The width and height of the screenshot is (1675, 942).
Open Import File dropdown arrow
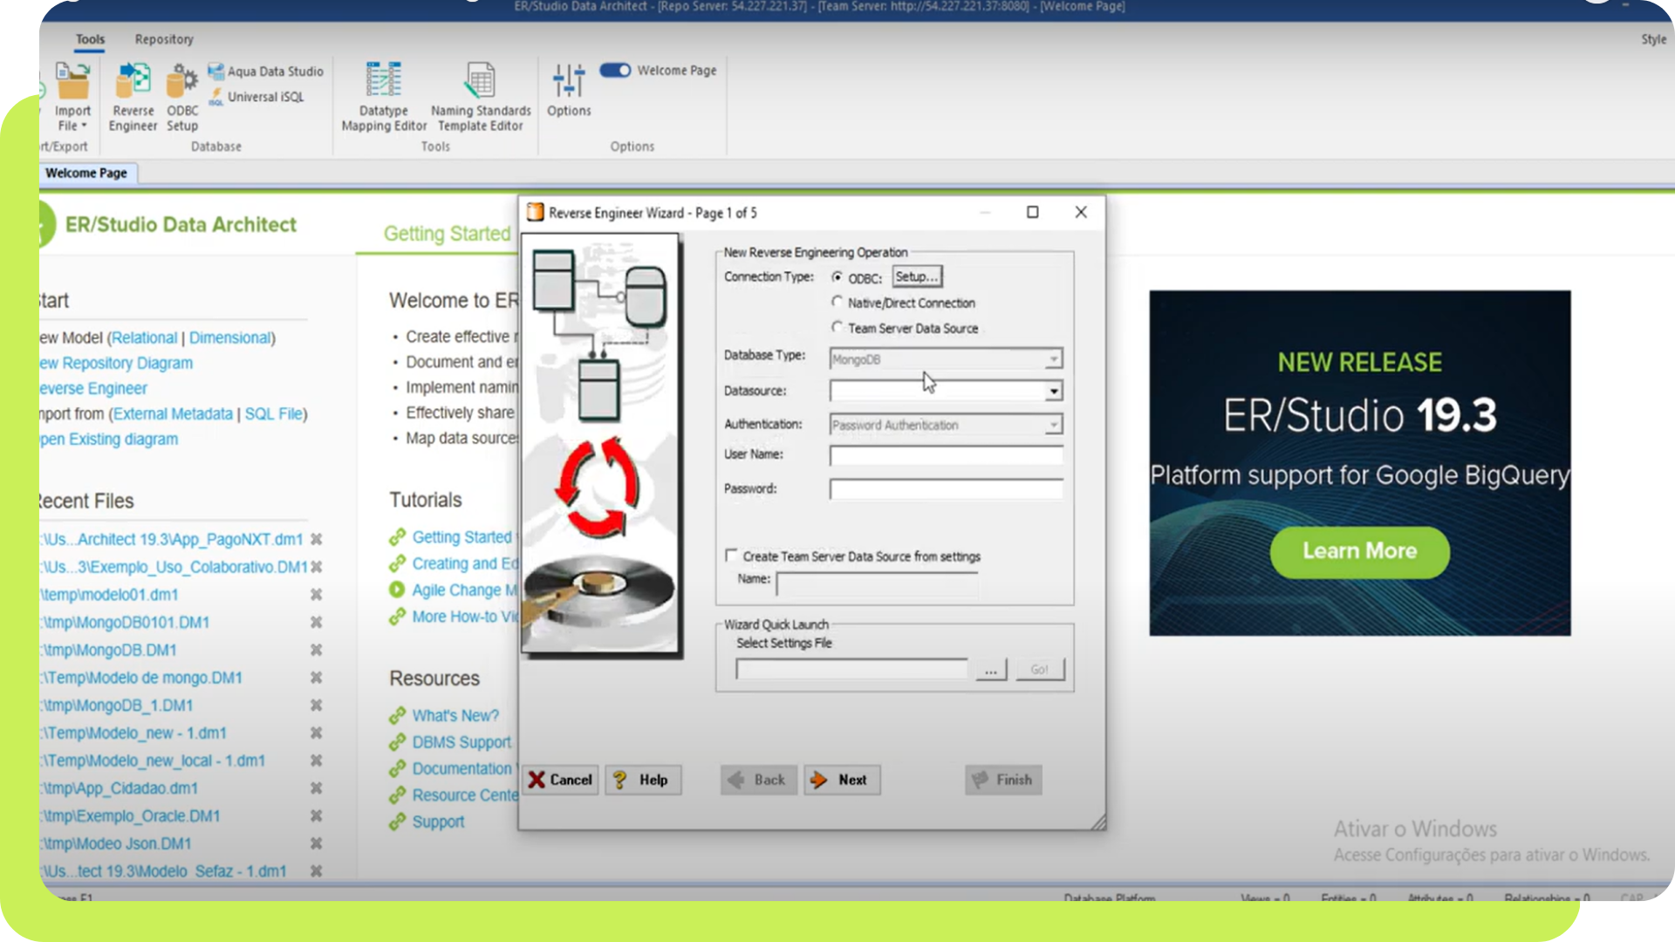click(x=84, y=126)
